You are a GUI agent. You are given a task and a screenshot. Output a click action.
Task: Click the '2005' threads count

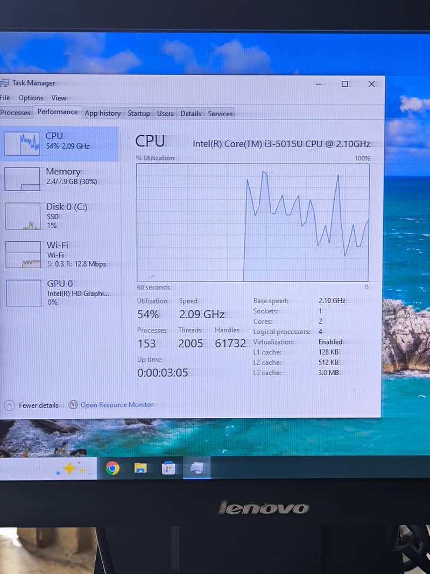coord(191,344)
